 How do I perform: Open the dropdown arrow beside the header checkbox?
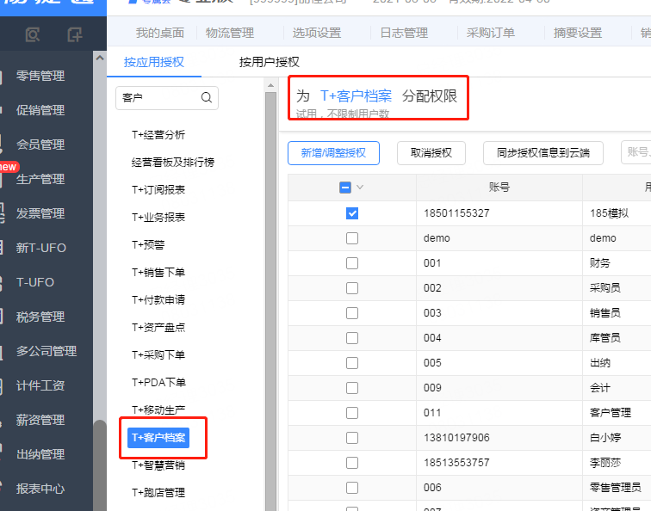pyautogui.click(x=360, y=187)
